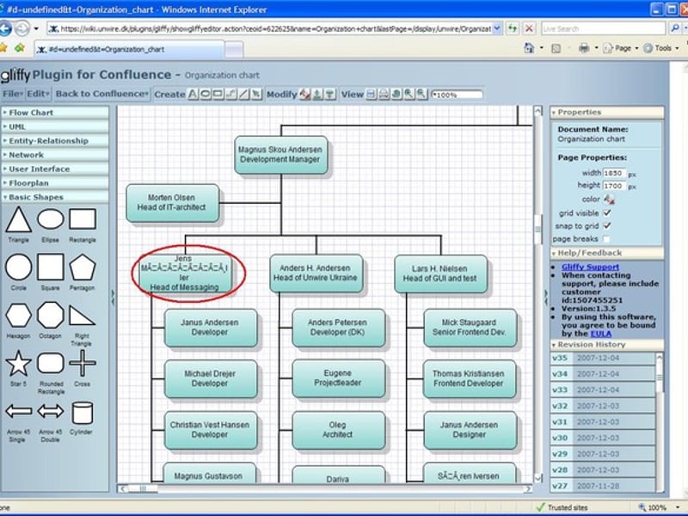Click the page height field

(x=614, y=186)
